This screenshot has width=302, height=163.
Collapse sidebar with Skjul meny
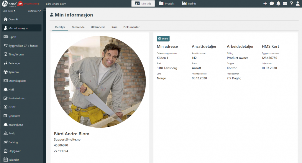(9, 11)
